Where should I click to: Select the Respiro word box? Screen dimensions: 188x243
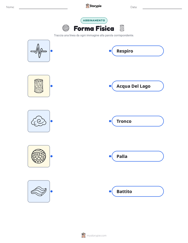click(x=138, y=51)
